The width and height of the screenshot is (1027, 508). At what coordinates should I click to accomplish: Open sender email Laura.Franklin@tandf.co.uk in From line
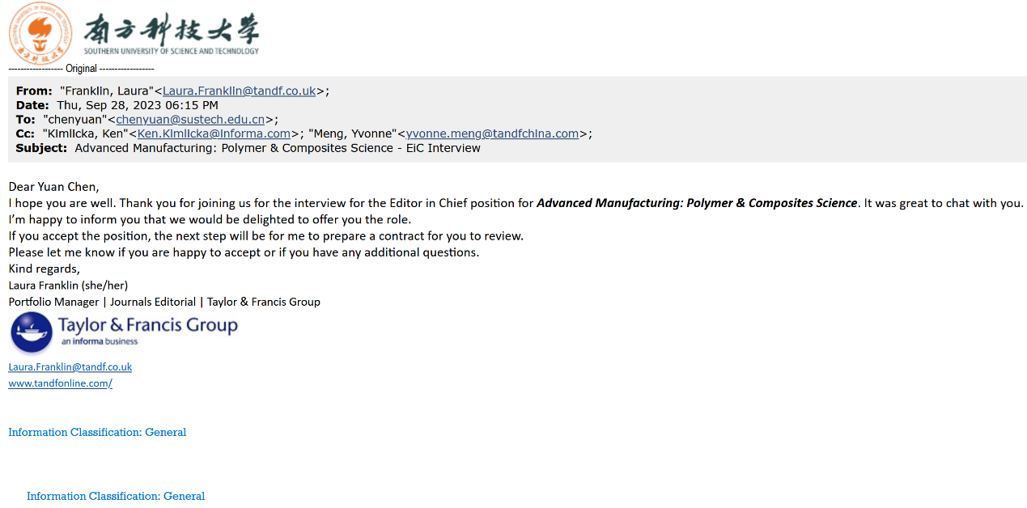(240, 91)
